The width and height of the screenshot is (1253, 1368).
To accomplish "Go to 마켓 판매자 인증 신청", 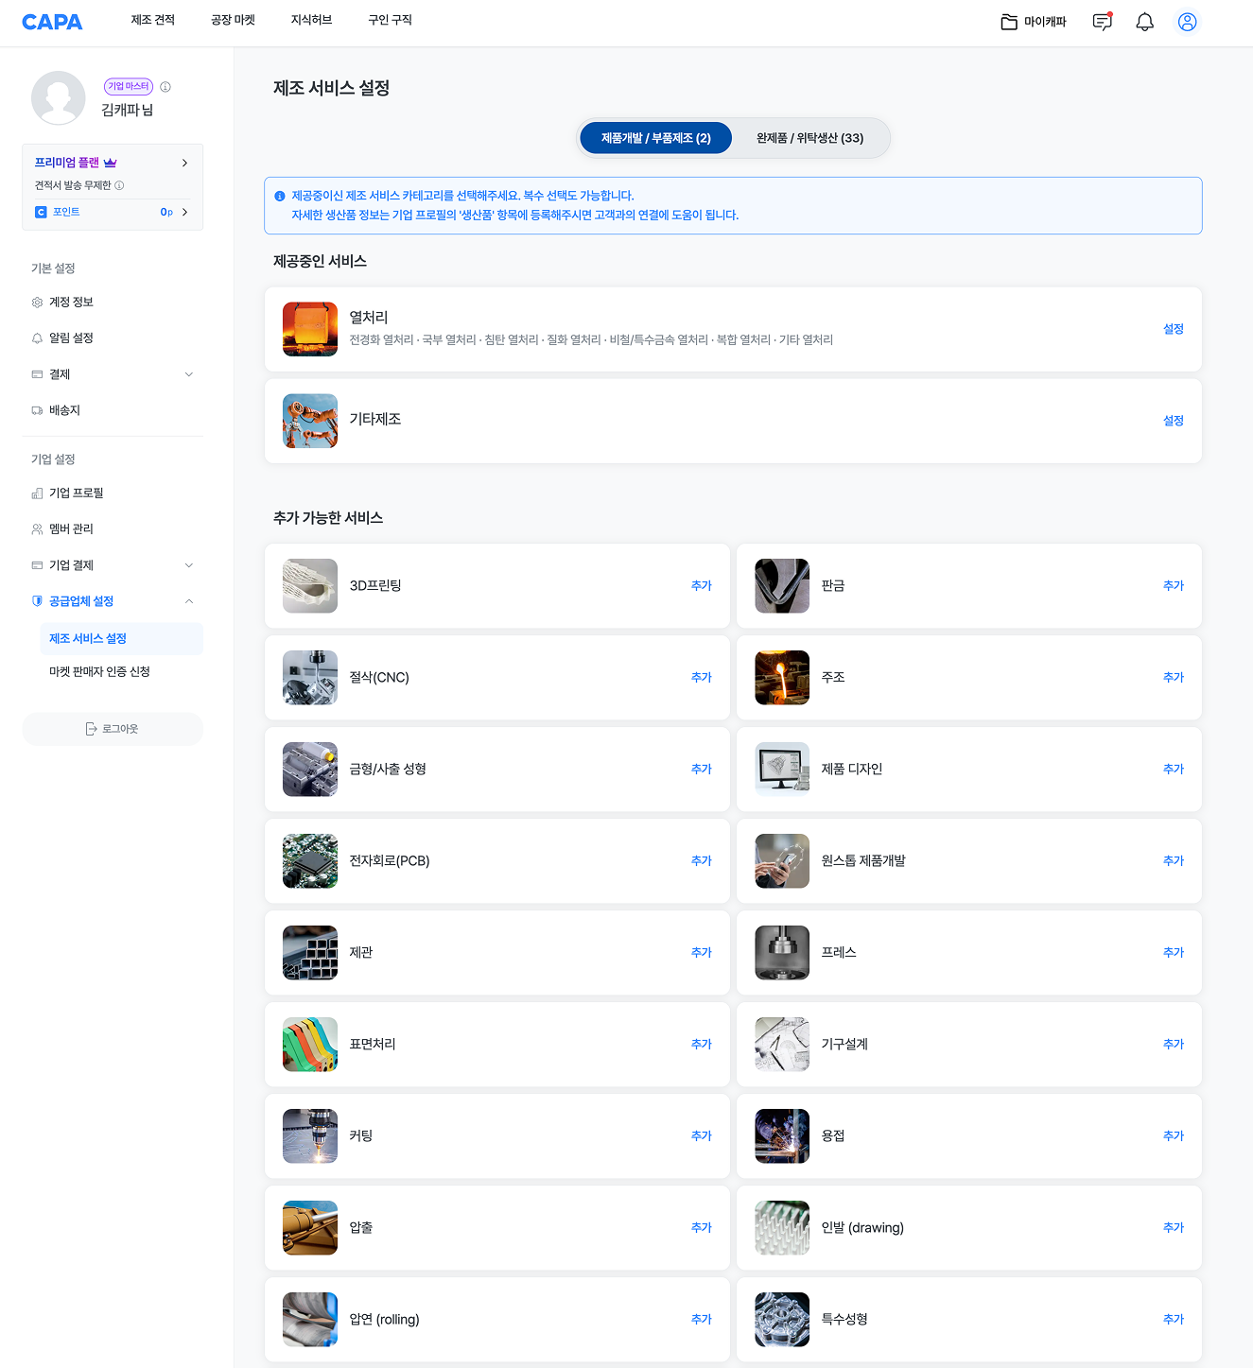I will point(99,672).
